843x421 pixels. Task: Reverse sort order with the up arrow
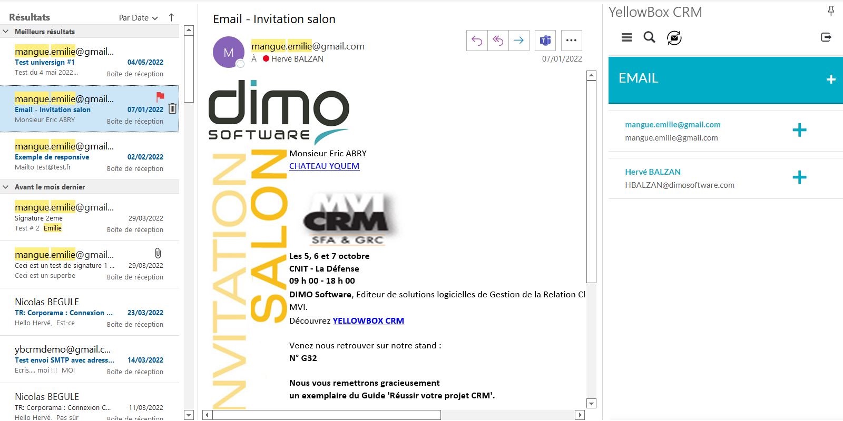[171, 17]
